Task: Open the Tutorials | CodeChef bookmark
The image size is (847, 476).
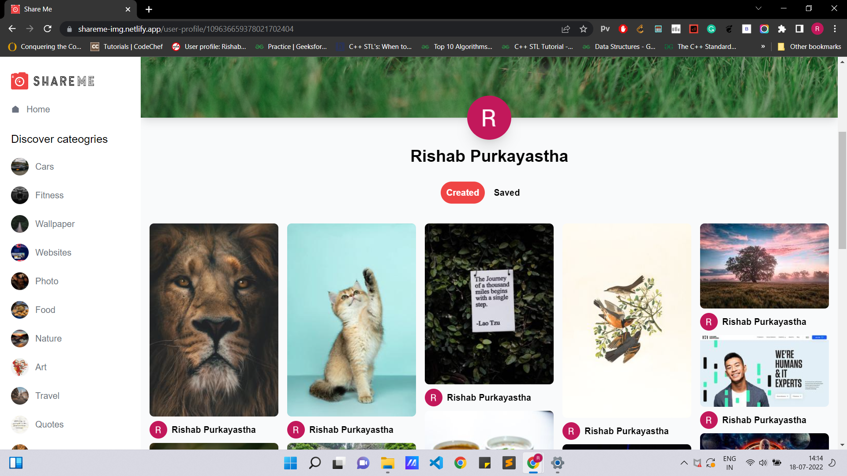Action: [127, 46]
